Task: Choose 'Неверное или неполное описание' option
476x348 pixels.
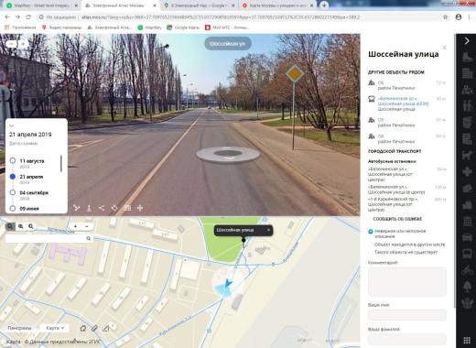Action: coord(371,232)
